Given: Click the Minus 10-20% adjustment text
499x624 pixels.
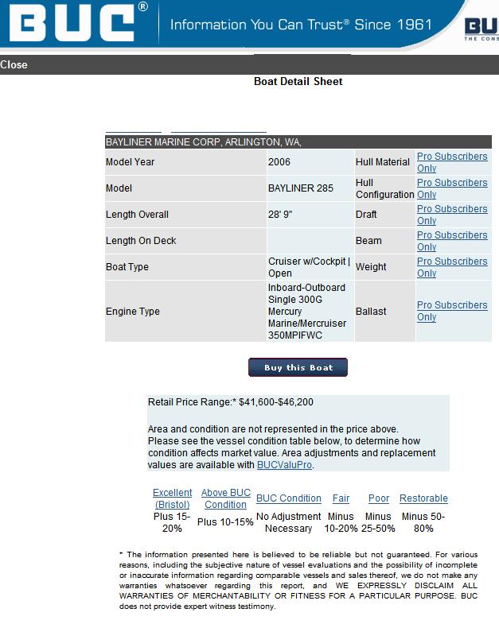Looking at the screenshot, I should click(x=341, y=522).
